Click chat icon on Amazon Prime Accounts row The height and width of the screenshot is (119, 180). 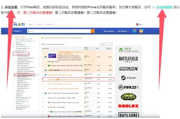tap(46, 75)
